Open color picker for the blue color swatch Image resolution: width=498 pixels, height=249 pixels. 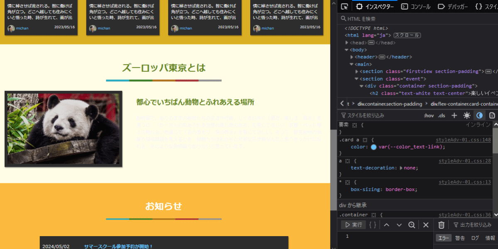374,147
